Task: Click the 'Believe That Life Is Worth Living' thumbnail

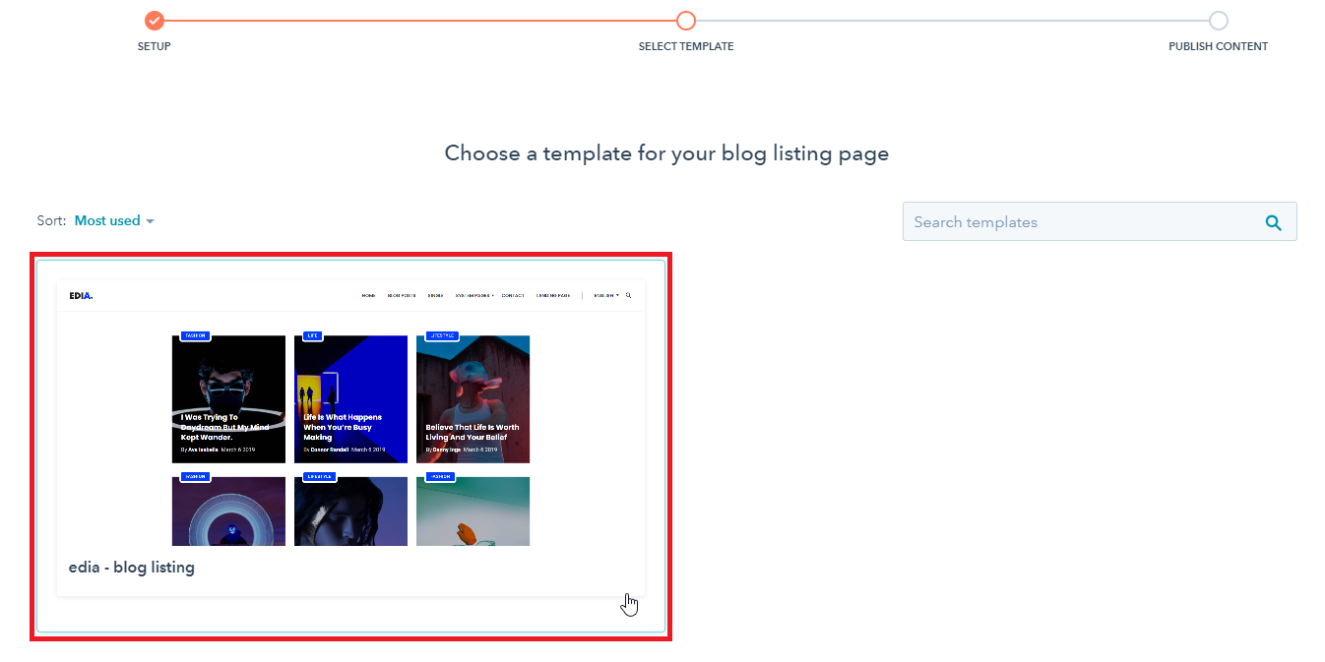Action: (473, 398)
